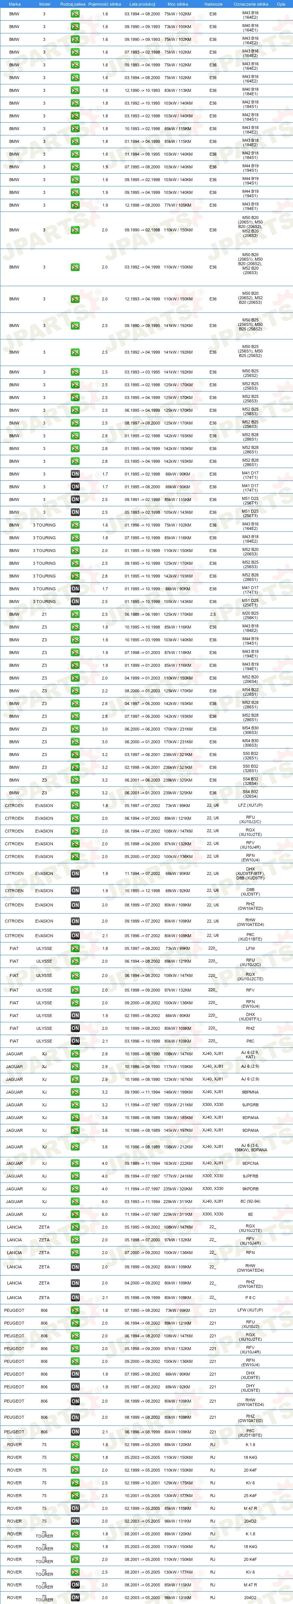Click petrol icon in BMW Z3 87kW / 118KM row
This screenshot has width=293, height=1604.
point(75,653)
